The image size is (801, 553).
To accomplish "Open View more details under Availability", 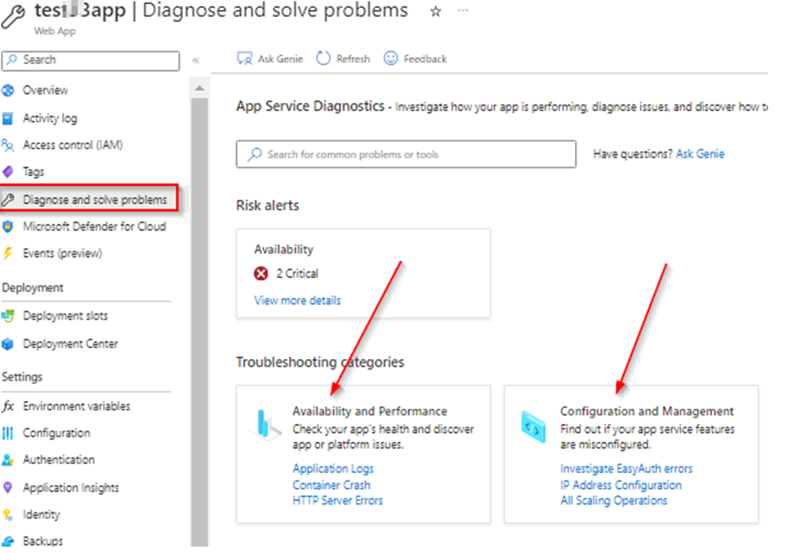I will 297,300.
